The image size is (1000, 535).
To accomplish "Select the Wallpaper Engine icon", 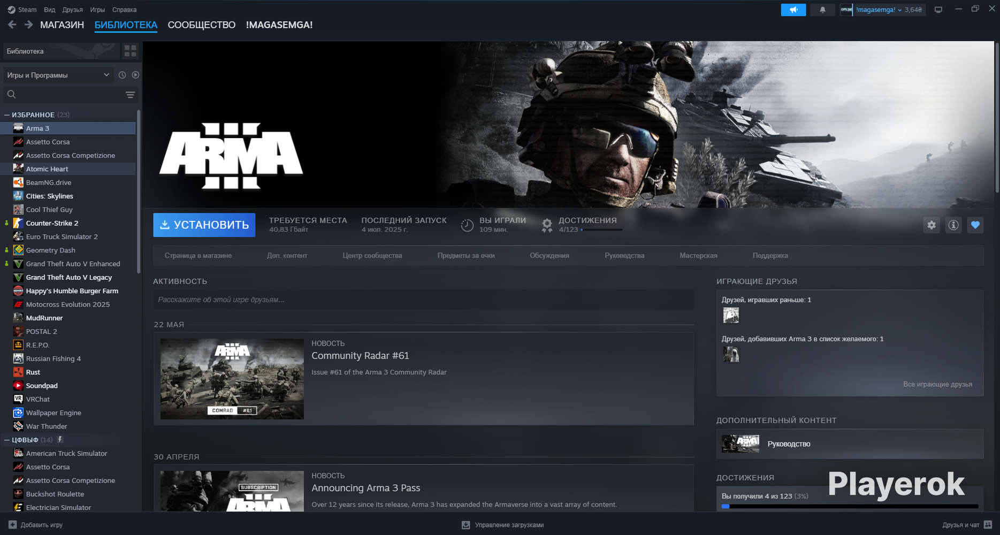I will (x=18, y=412).
